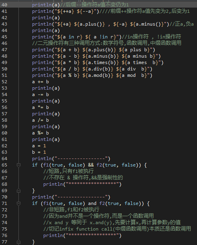Collapse the 'and' if block at line 71
The height and width of the screenshot is (245, 197).
18,203
